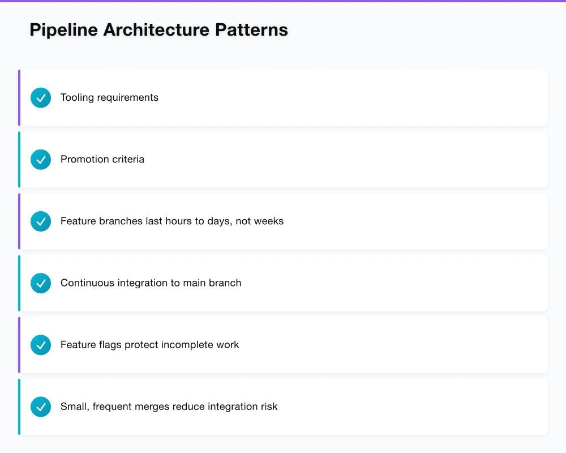Select the Feature flags protect incomplete work text
Image resolution: width=566 pixels, height=453 pixels.
pos(149,344)
